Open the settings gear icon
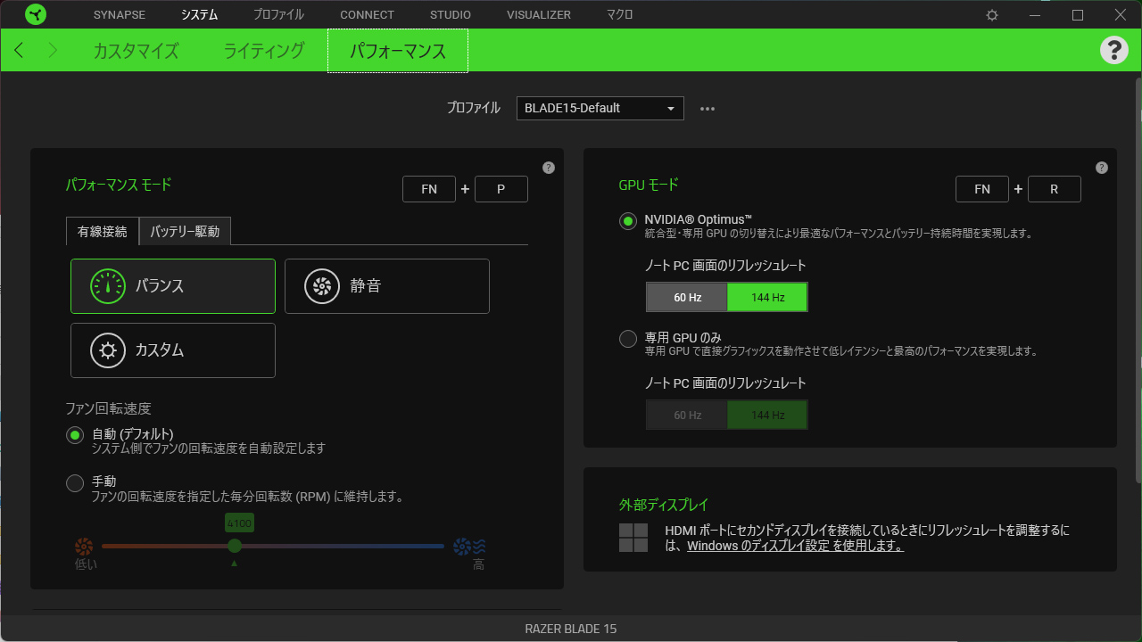The height and width of the screenshot is (642, 1142). pos(992,15)
